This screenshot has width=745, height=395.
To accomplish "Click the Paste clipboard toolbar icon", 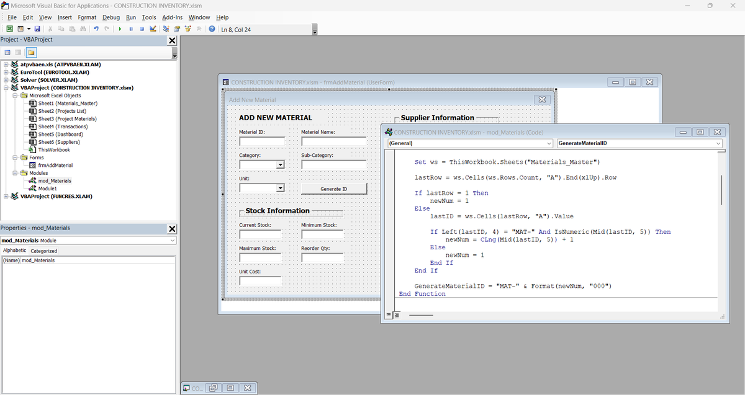I will 71,29.
